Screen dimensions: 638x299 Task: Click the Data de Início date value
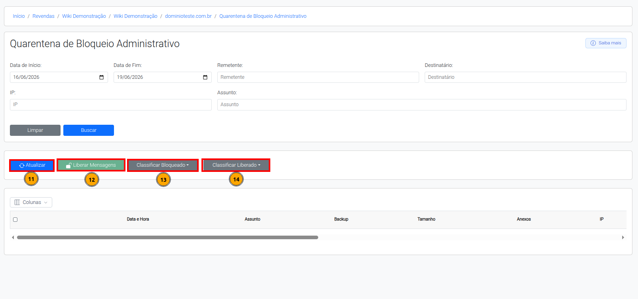point(27,77)
